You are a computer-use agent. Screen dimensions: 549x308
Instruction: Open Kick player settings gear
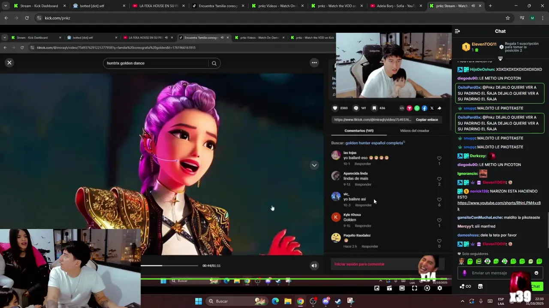[x=440, y=288]
